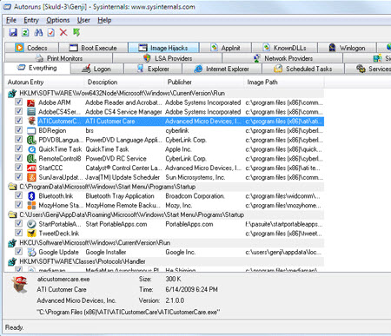Click the AdobeCS4Ser entry icon
391x336 pixels.
click(31, 112)
